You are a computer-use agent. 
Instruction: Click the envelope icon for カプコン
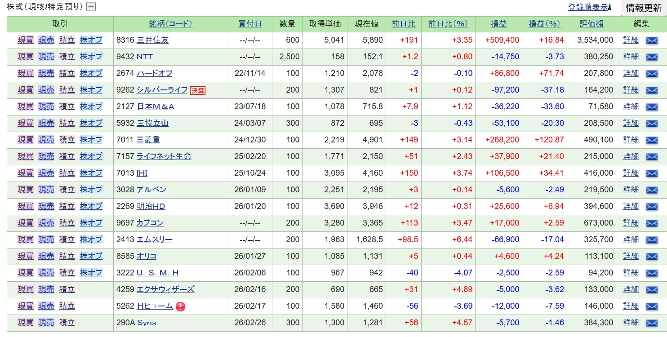pyautogui.click(x=651, y=223)
